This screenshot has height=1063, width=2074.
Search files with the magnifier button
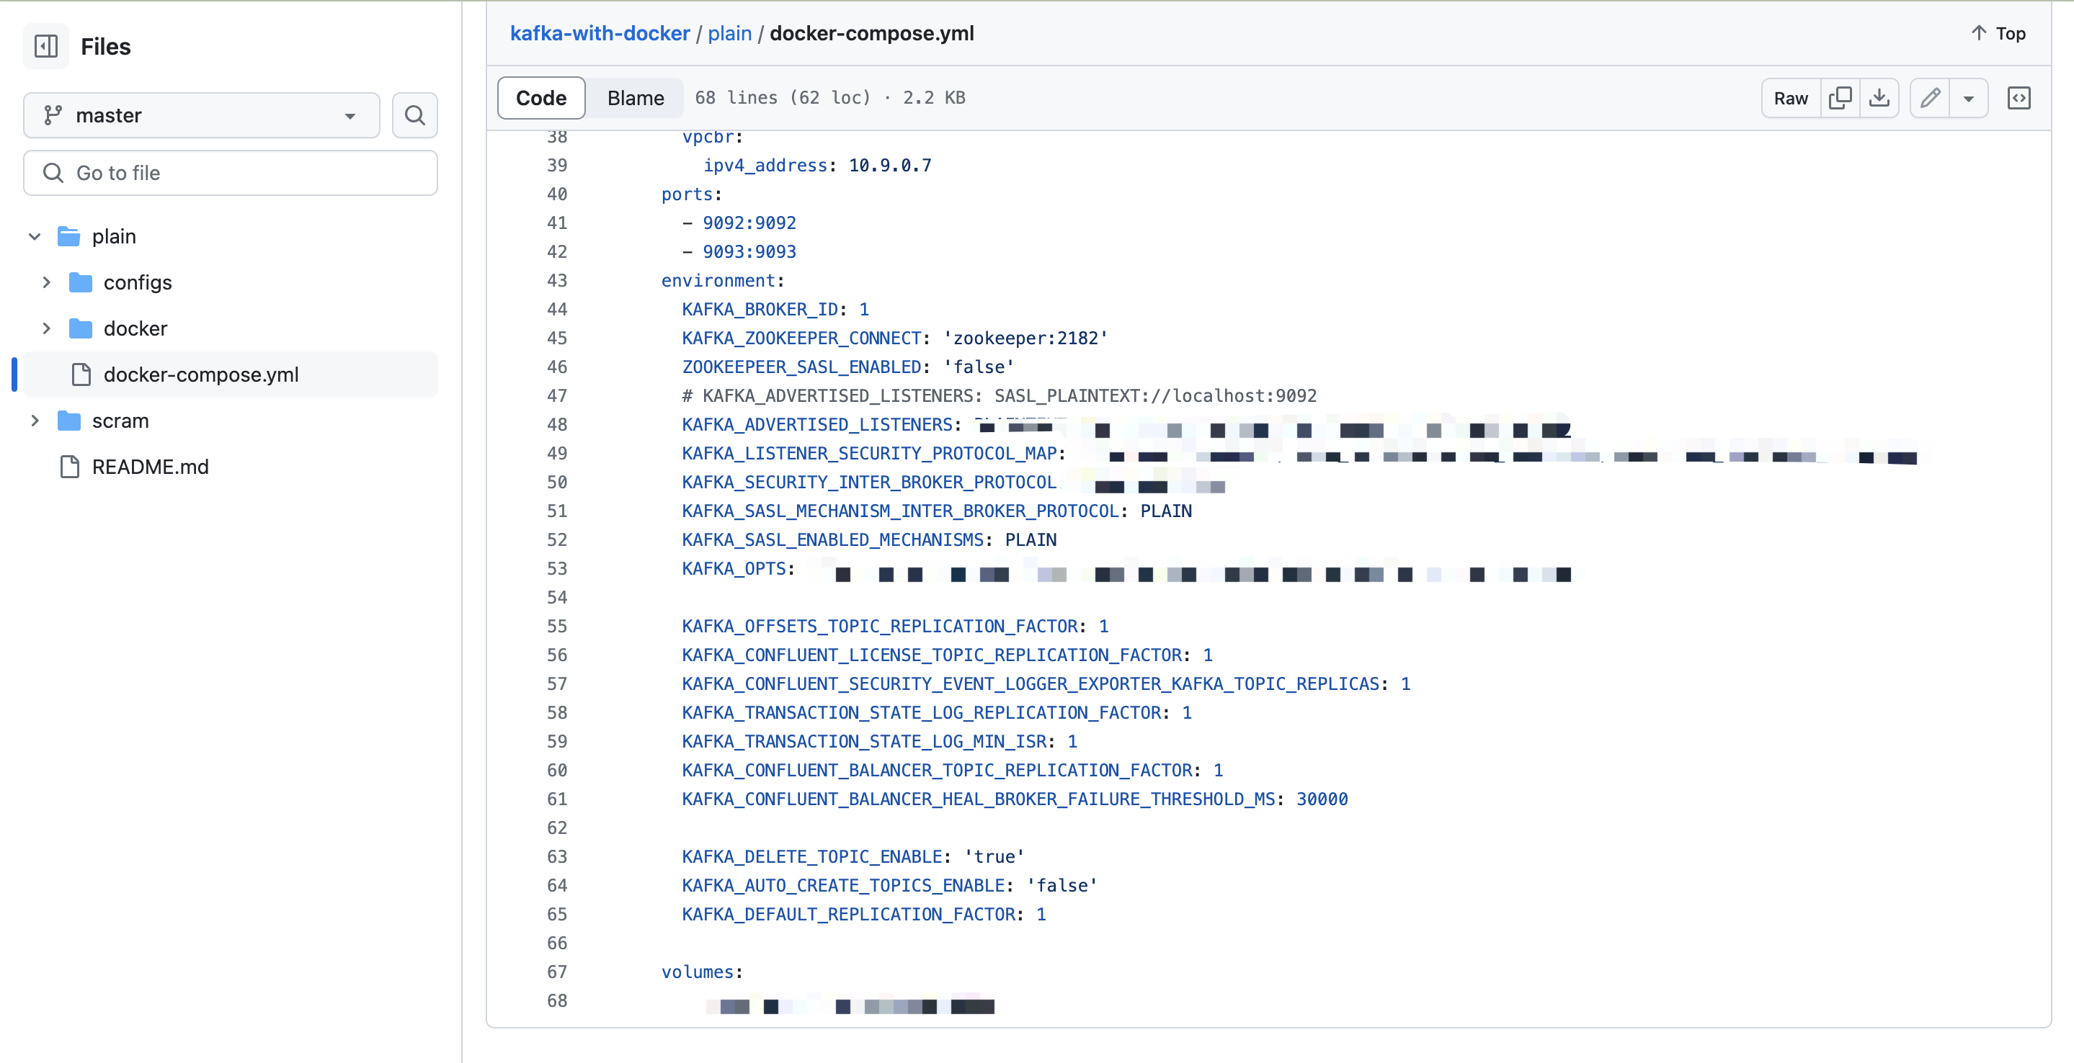[x=414, y=115]
